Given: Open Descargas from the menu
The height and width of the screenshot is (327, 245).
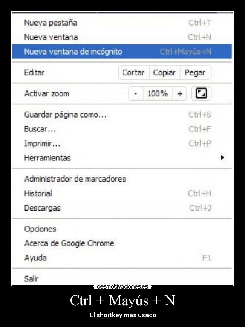Looking at the screenshot, I should [43, 208].
